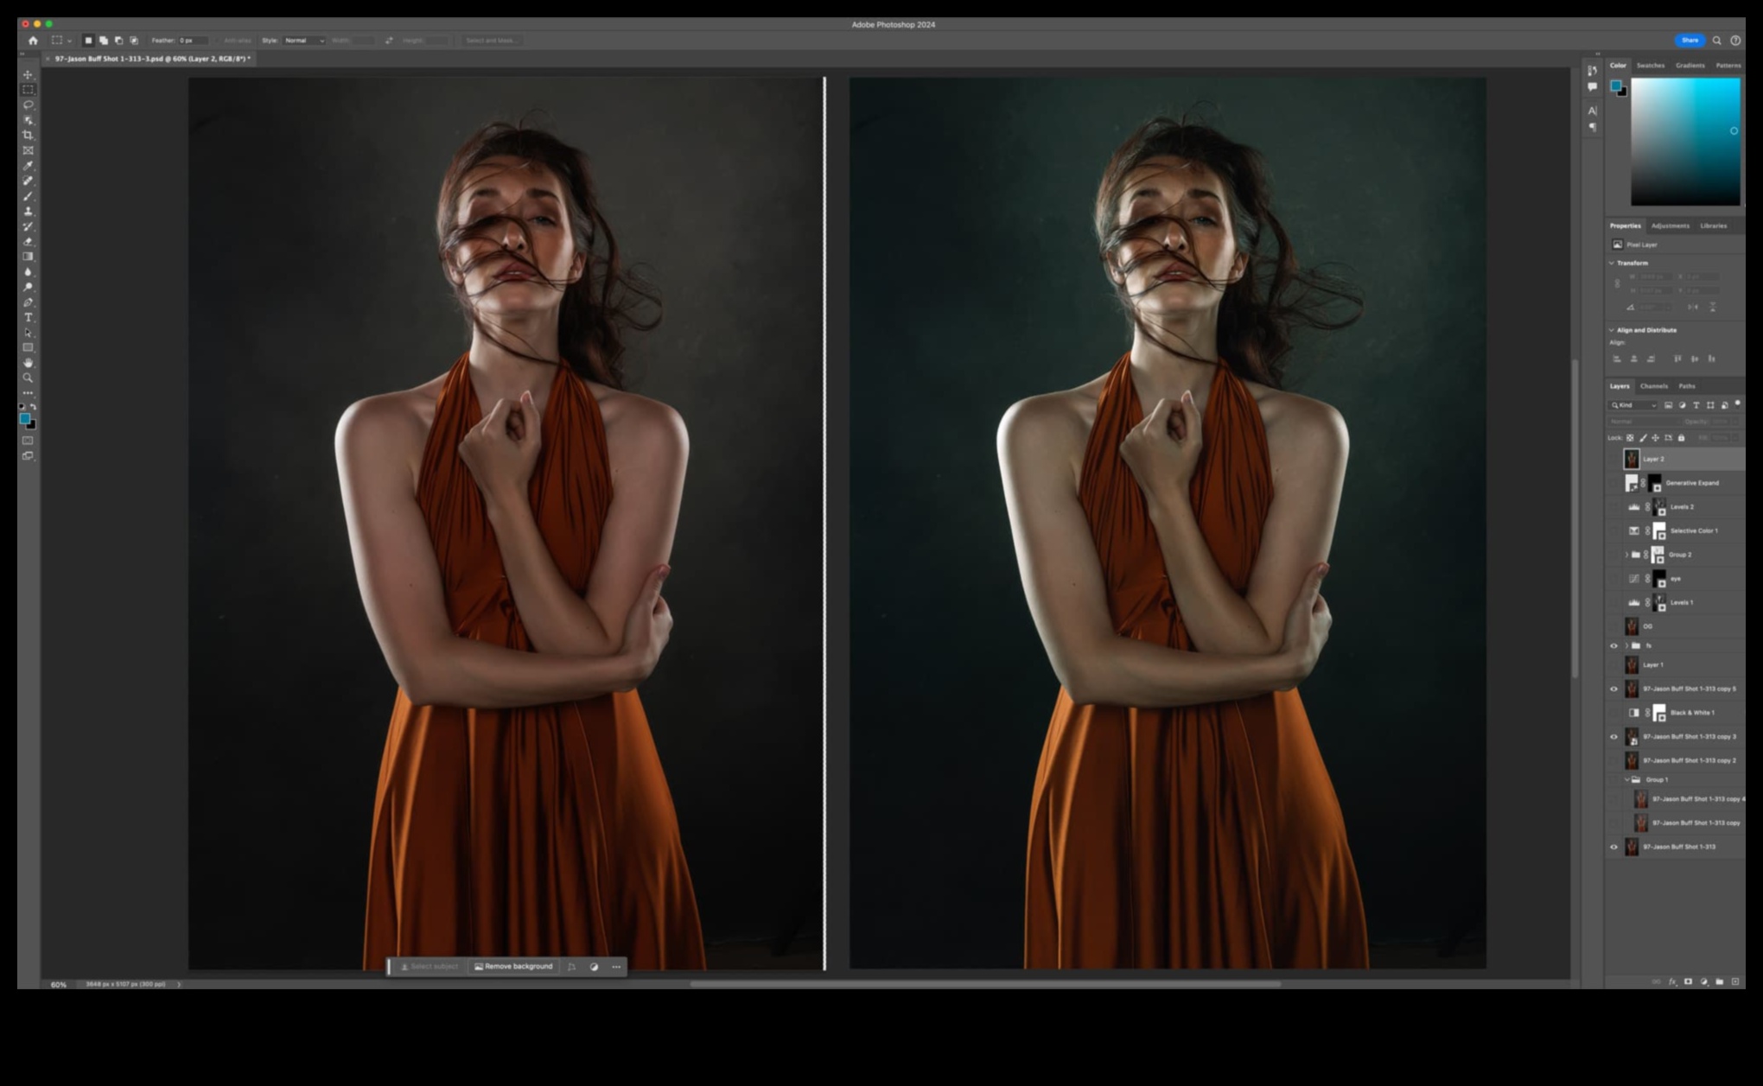The height and width of the screenshot is (1086, 1763).
Task: Click the lock all layers icon
Action: tap(1681, 438)
